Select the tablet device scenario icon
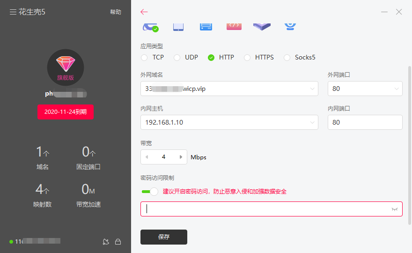The height and width of the screenshot is (253, 412). (x=178, y=27)
